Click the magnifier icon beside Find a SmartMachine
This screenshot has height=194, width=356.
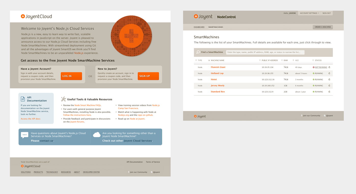coord(198,52)
